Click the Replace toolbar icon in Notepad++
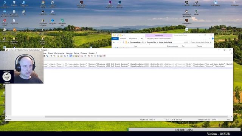The height and width of the screenshot is (136, 242). pos(47,56)
